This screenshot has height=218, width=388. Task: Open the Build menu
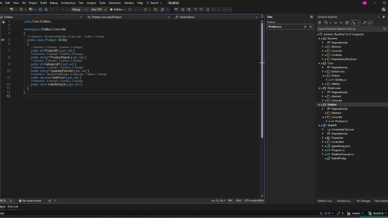(43, 3)
